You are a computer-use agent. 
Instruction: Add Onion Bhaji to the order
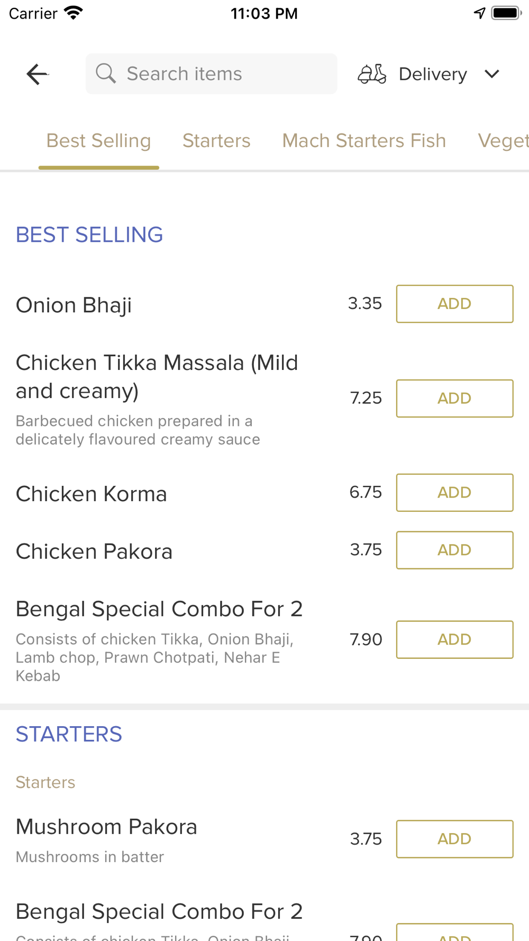tap(454, 304)
